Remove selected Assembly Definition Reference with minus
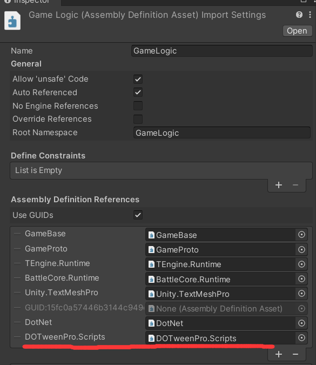Viewport: 316px width, 365px height. click(x=295, y=354)
